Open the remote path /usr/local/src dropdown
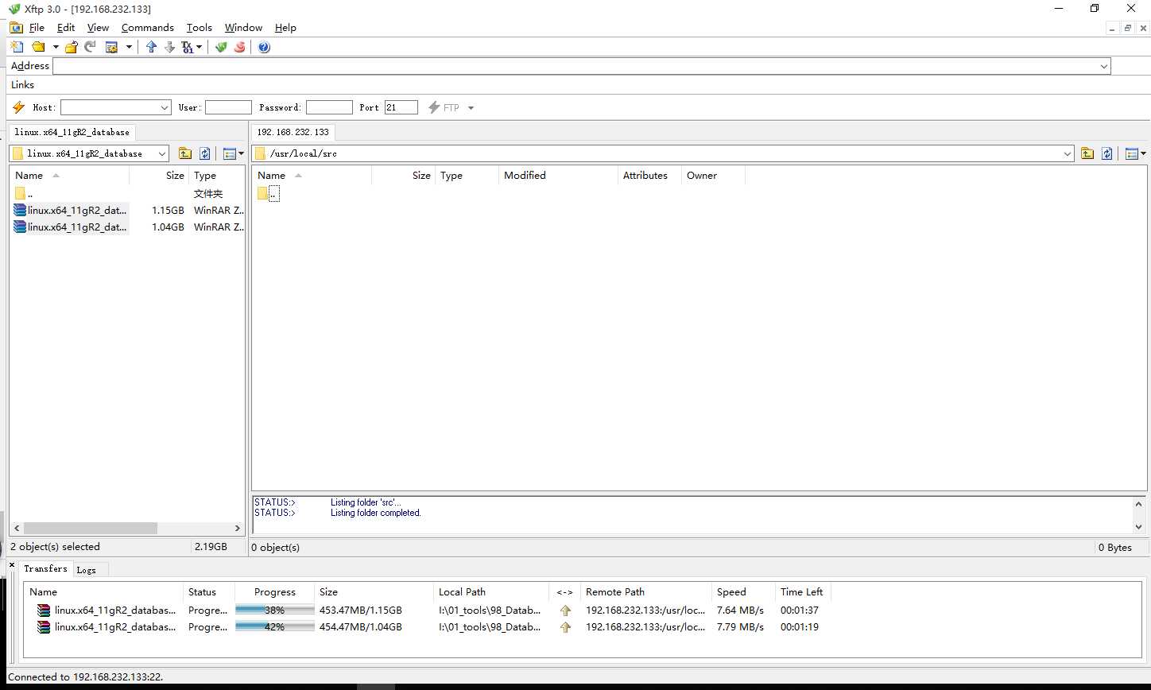 tap(1068, 153)
